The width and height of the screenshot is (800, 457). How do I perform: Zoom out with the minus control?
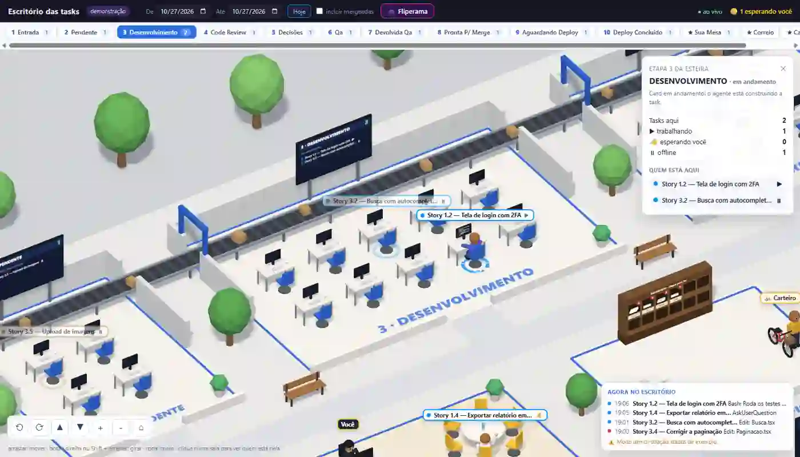point(121,427)
